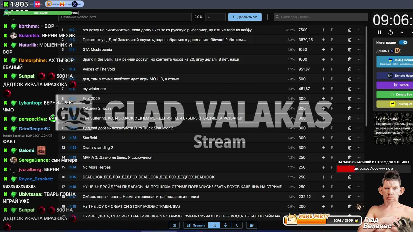Click the Новый button on donation card
The image size is (413, 232).
point(397,140)
